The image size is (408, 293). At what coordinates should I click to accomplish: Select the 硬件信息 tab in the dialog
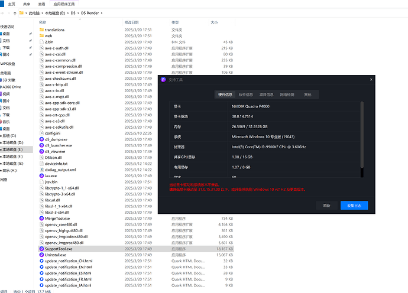[225, 95]
